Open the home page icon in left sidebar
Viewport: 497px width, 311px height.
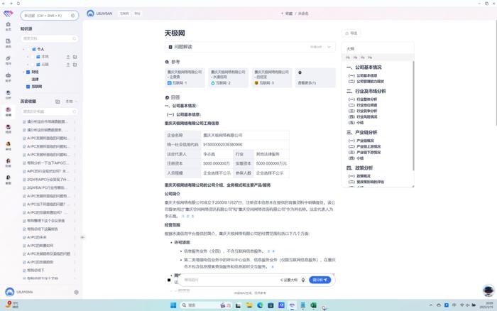9,24
